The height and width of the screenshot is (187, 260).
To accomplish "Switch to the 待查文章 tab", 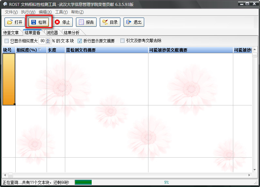I will click(x=11, y=33).
